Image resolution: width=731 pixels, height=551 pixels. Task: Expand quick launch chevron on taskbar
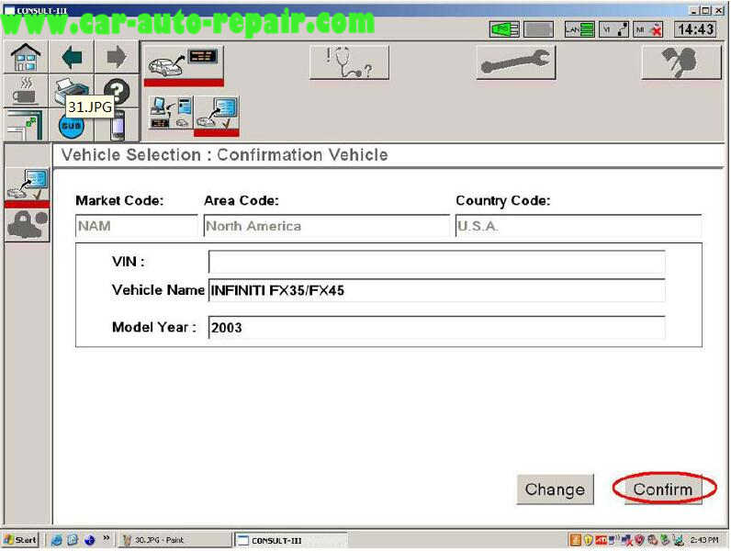107,538
